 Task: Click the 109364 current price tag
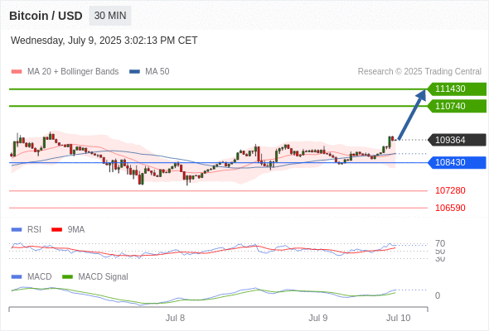click(x=457, y=140)
